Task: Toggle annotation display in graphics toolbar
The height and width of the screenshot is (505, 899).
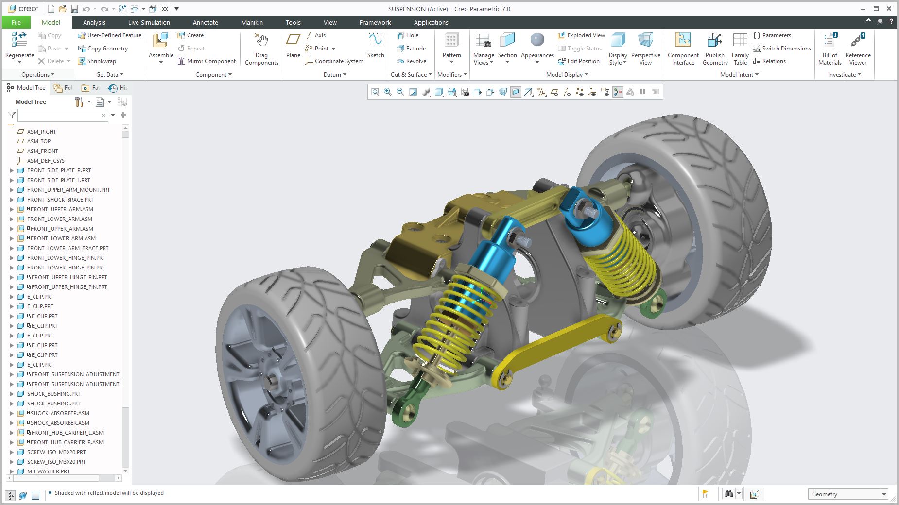Action: [x=605, y=92]
